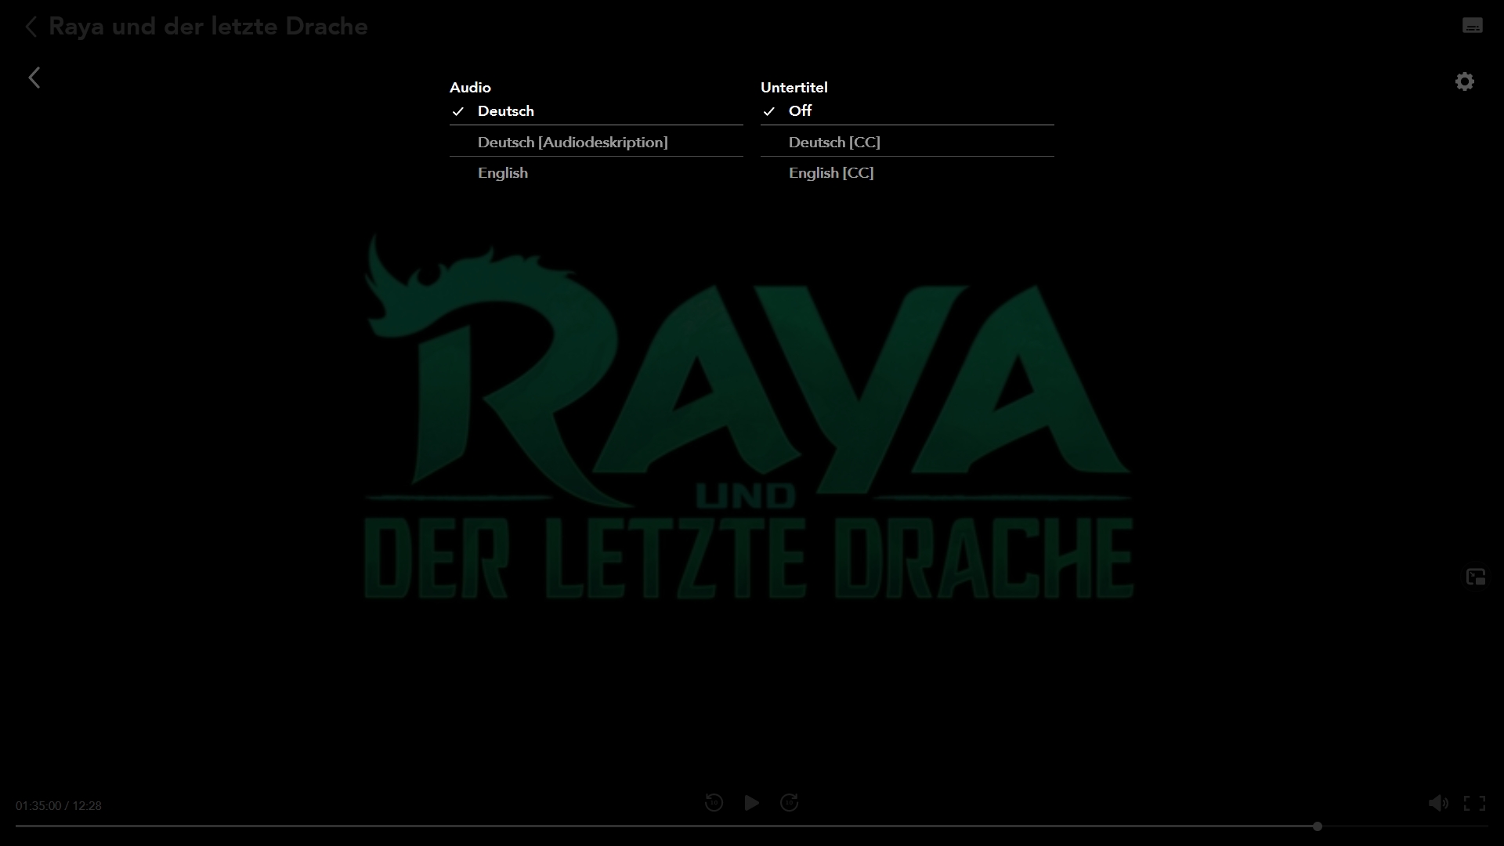Enable English [CC] subtitles
The width and height of the screenshot is (1504, 846).
point(831,173)
